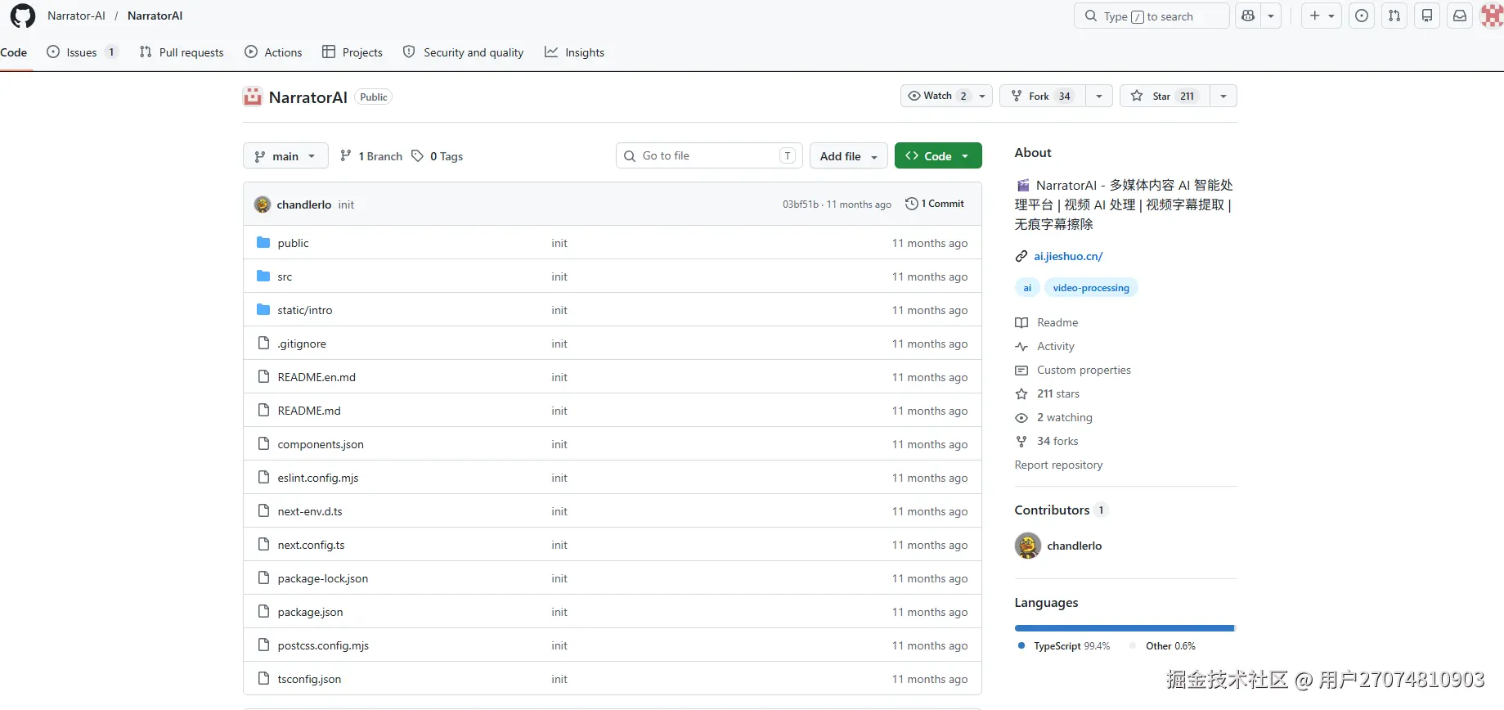The height and width of the screenshot is (710, 1504).
Task: Open the Add file dropdown
Action: [849, 155]
